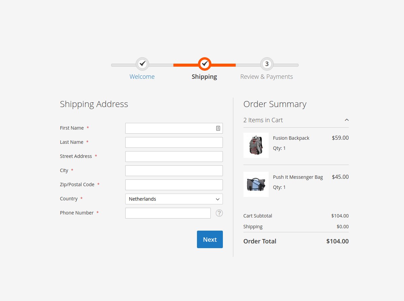Select the Fusion Backpack product thumbnail
404x301 pixels.
(x=256, y=145)
